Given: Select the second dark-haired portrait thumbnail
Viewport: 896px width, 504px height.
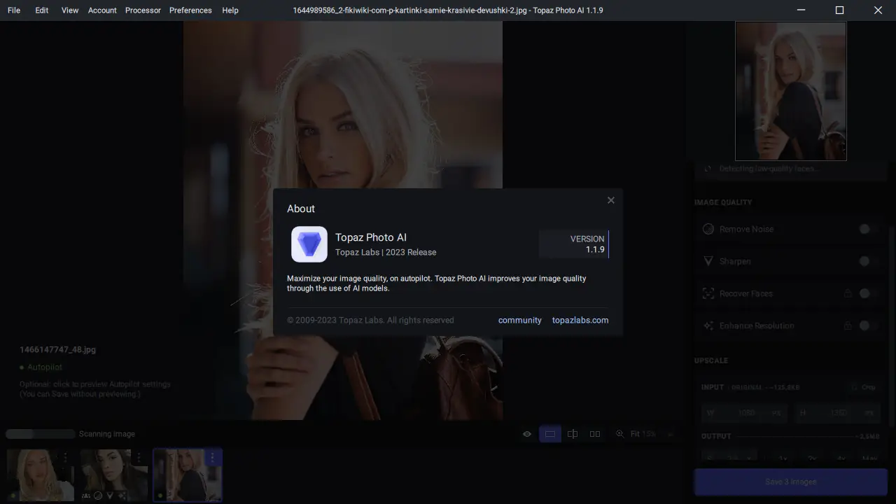Looking at the screenshot, I should pyautogui.click(x=113, y=475).
